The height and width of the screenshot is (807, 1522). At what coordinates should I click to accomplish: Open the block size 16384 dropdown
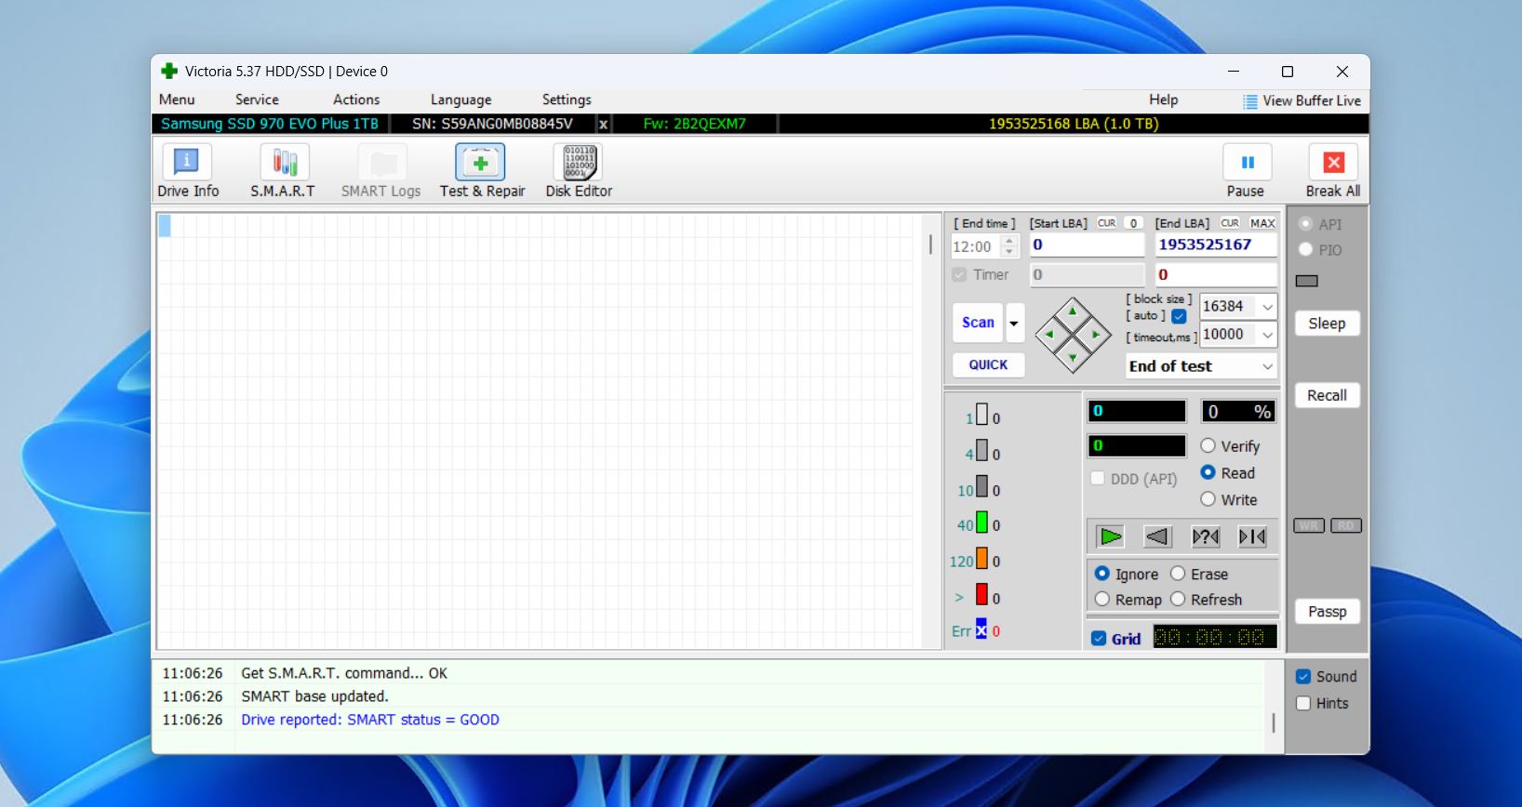click(1267, 307)
